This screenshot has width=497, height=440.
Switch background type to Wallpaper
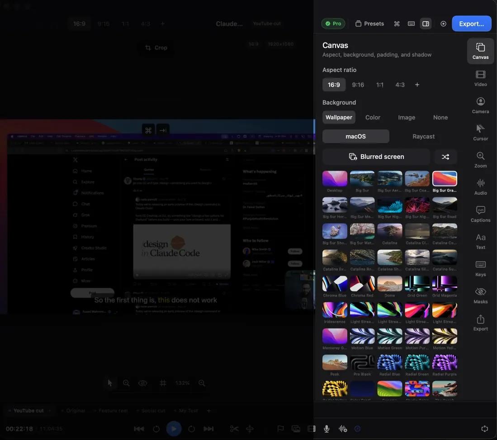339,117
